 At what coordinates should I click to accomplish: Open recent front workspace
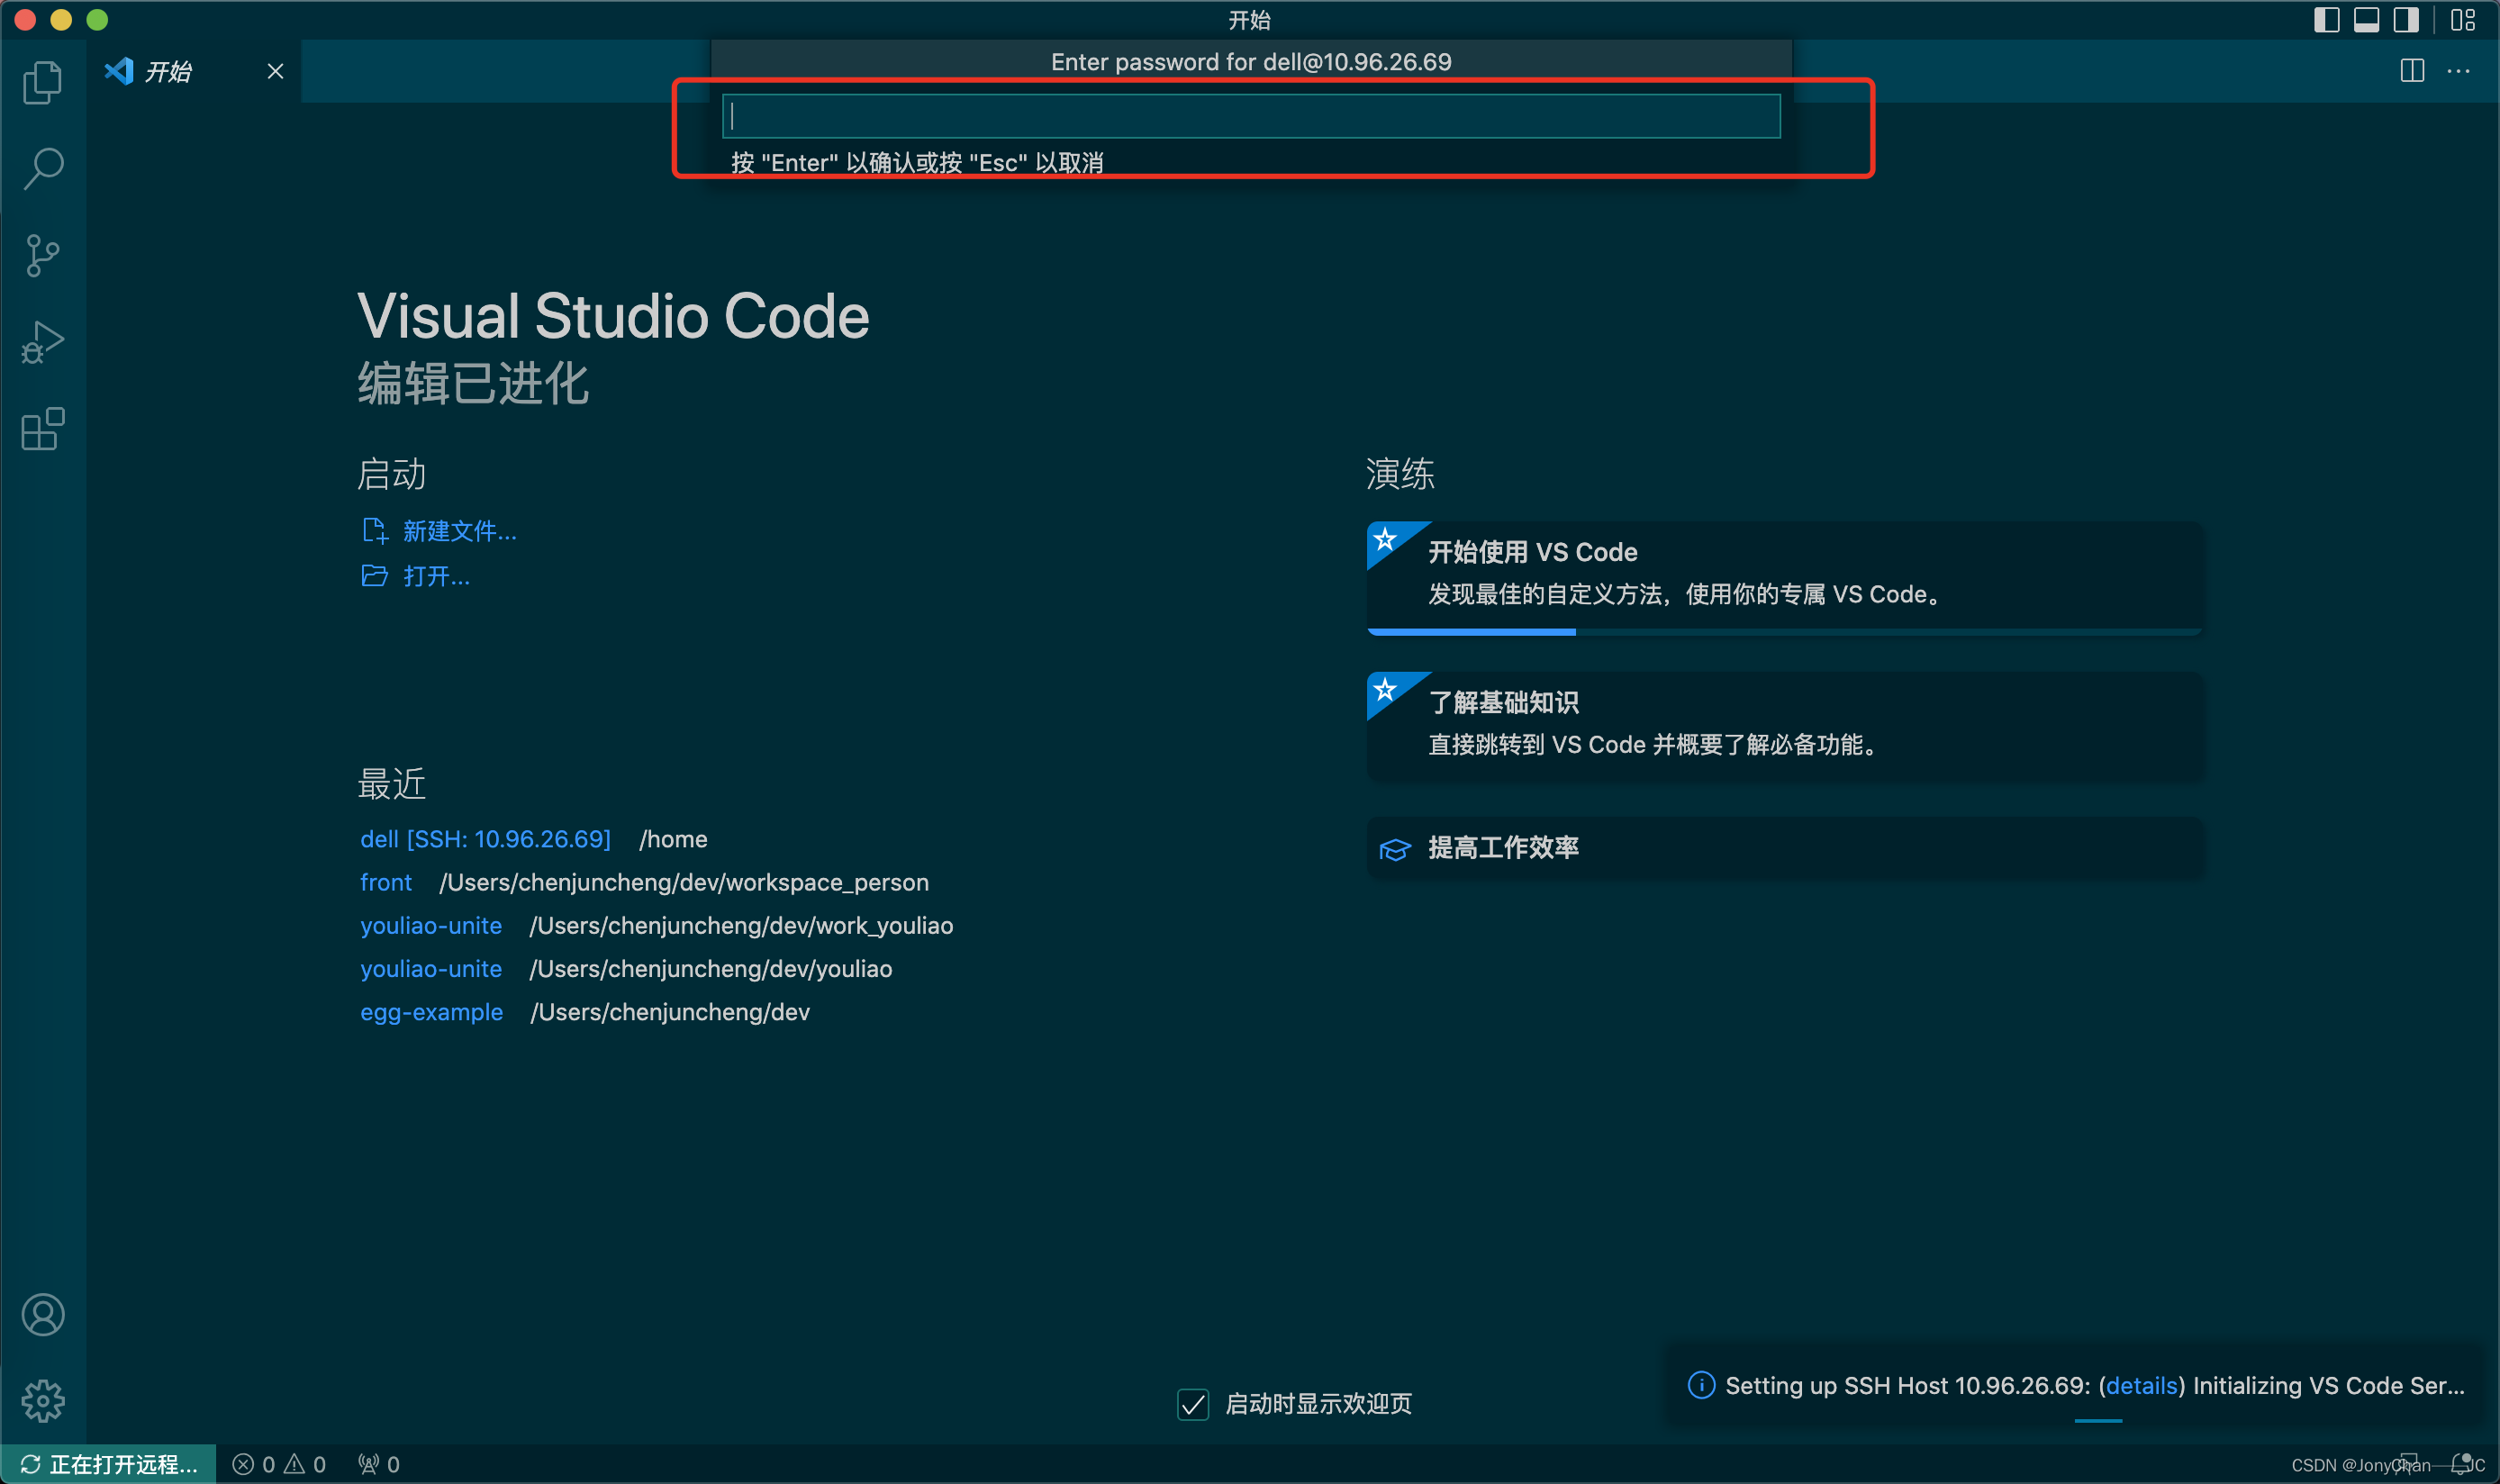[386, 882]
